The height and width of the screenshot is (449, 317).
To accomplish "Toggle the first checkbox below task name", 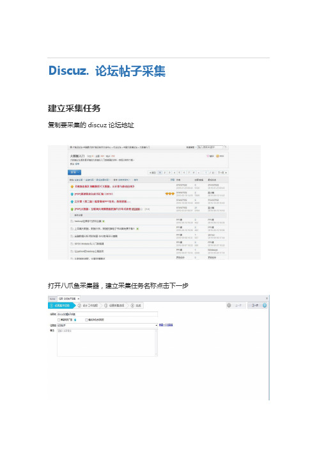I will (59, 320).
